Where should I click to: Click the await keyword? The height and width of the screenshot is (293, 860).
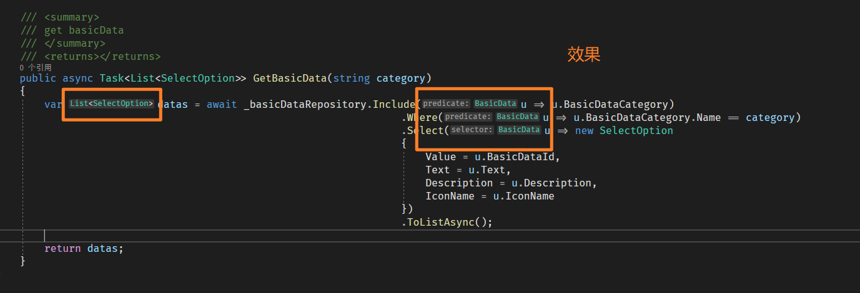[222, 104]
